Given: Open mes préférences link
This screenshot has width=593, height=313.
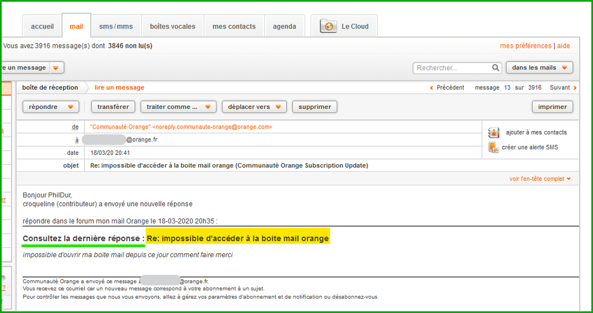Looking at the screenshot, I should point(525,46).
